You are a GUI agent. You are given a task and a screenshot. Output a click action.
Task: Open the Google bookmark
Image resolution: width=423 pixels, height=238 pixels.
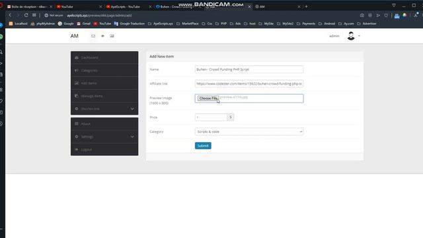pyautogui.click(x=66, y=24)
